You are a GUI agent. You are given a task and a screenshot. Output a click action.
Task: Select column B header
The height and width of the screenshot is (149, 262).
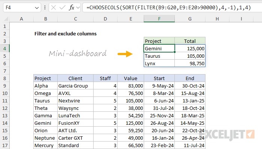pyautogui.click(x=45, y=19)
